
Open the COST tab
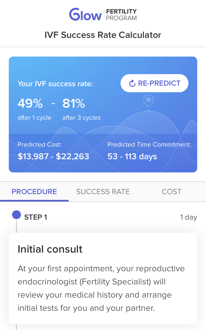[x=171, y=192]
